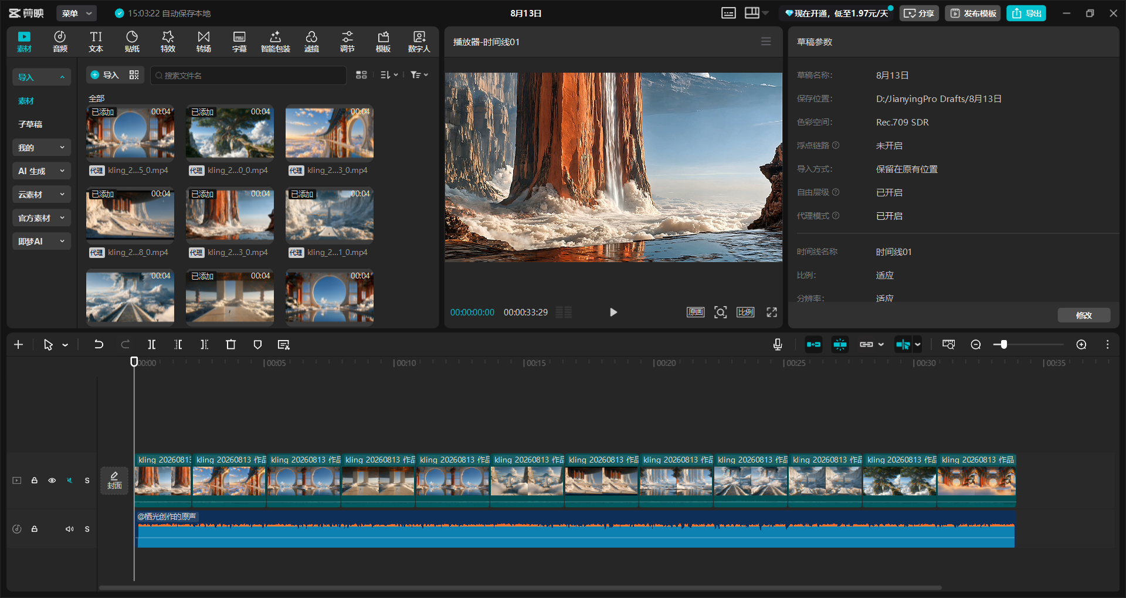The image size is (1126, 598).
Task: Choose the arrow selection tool
Action: [x=48, y=345]
